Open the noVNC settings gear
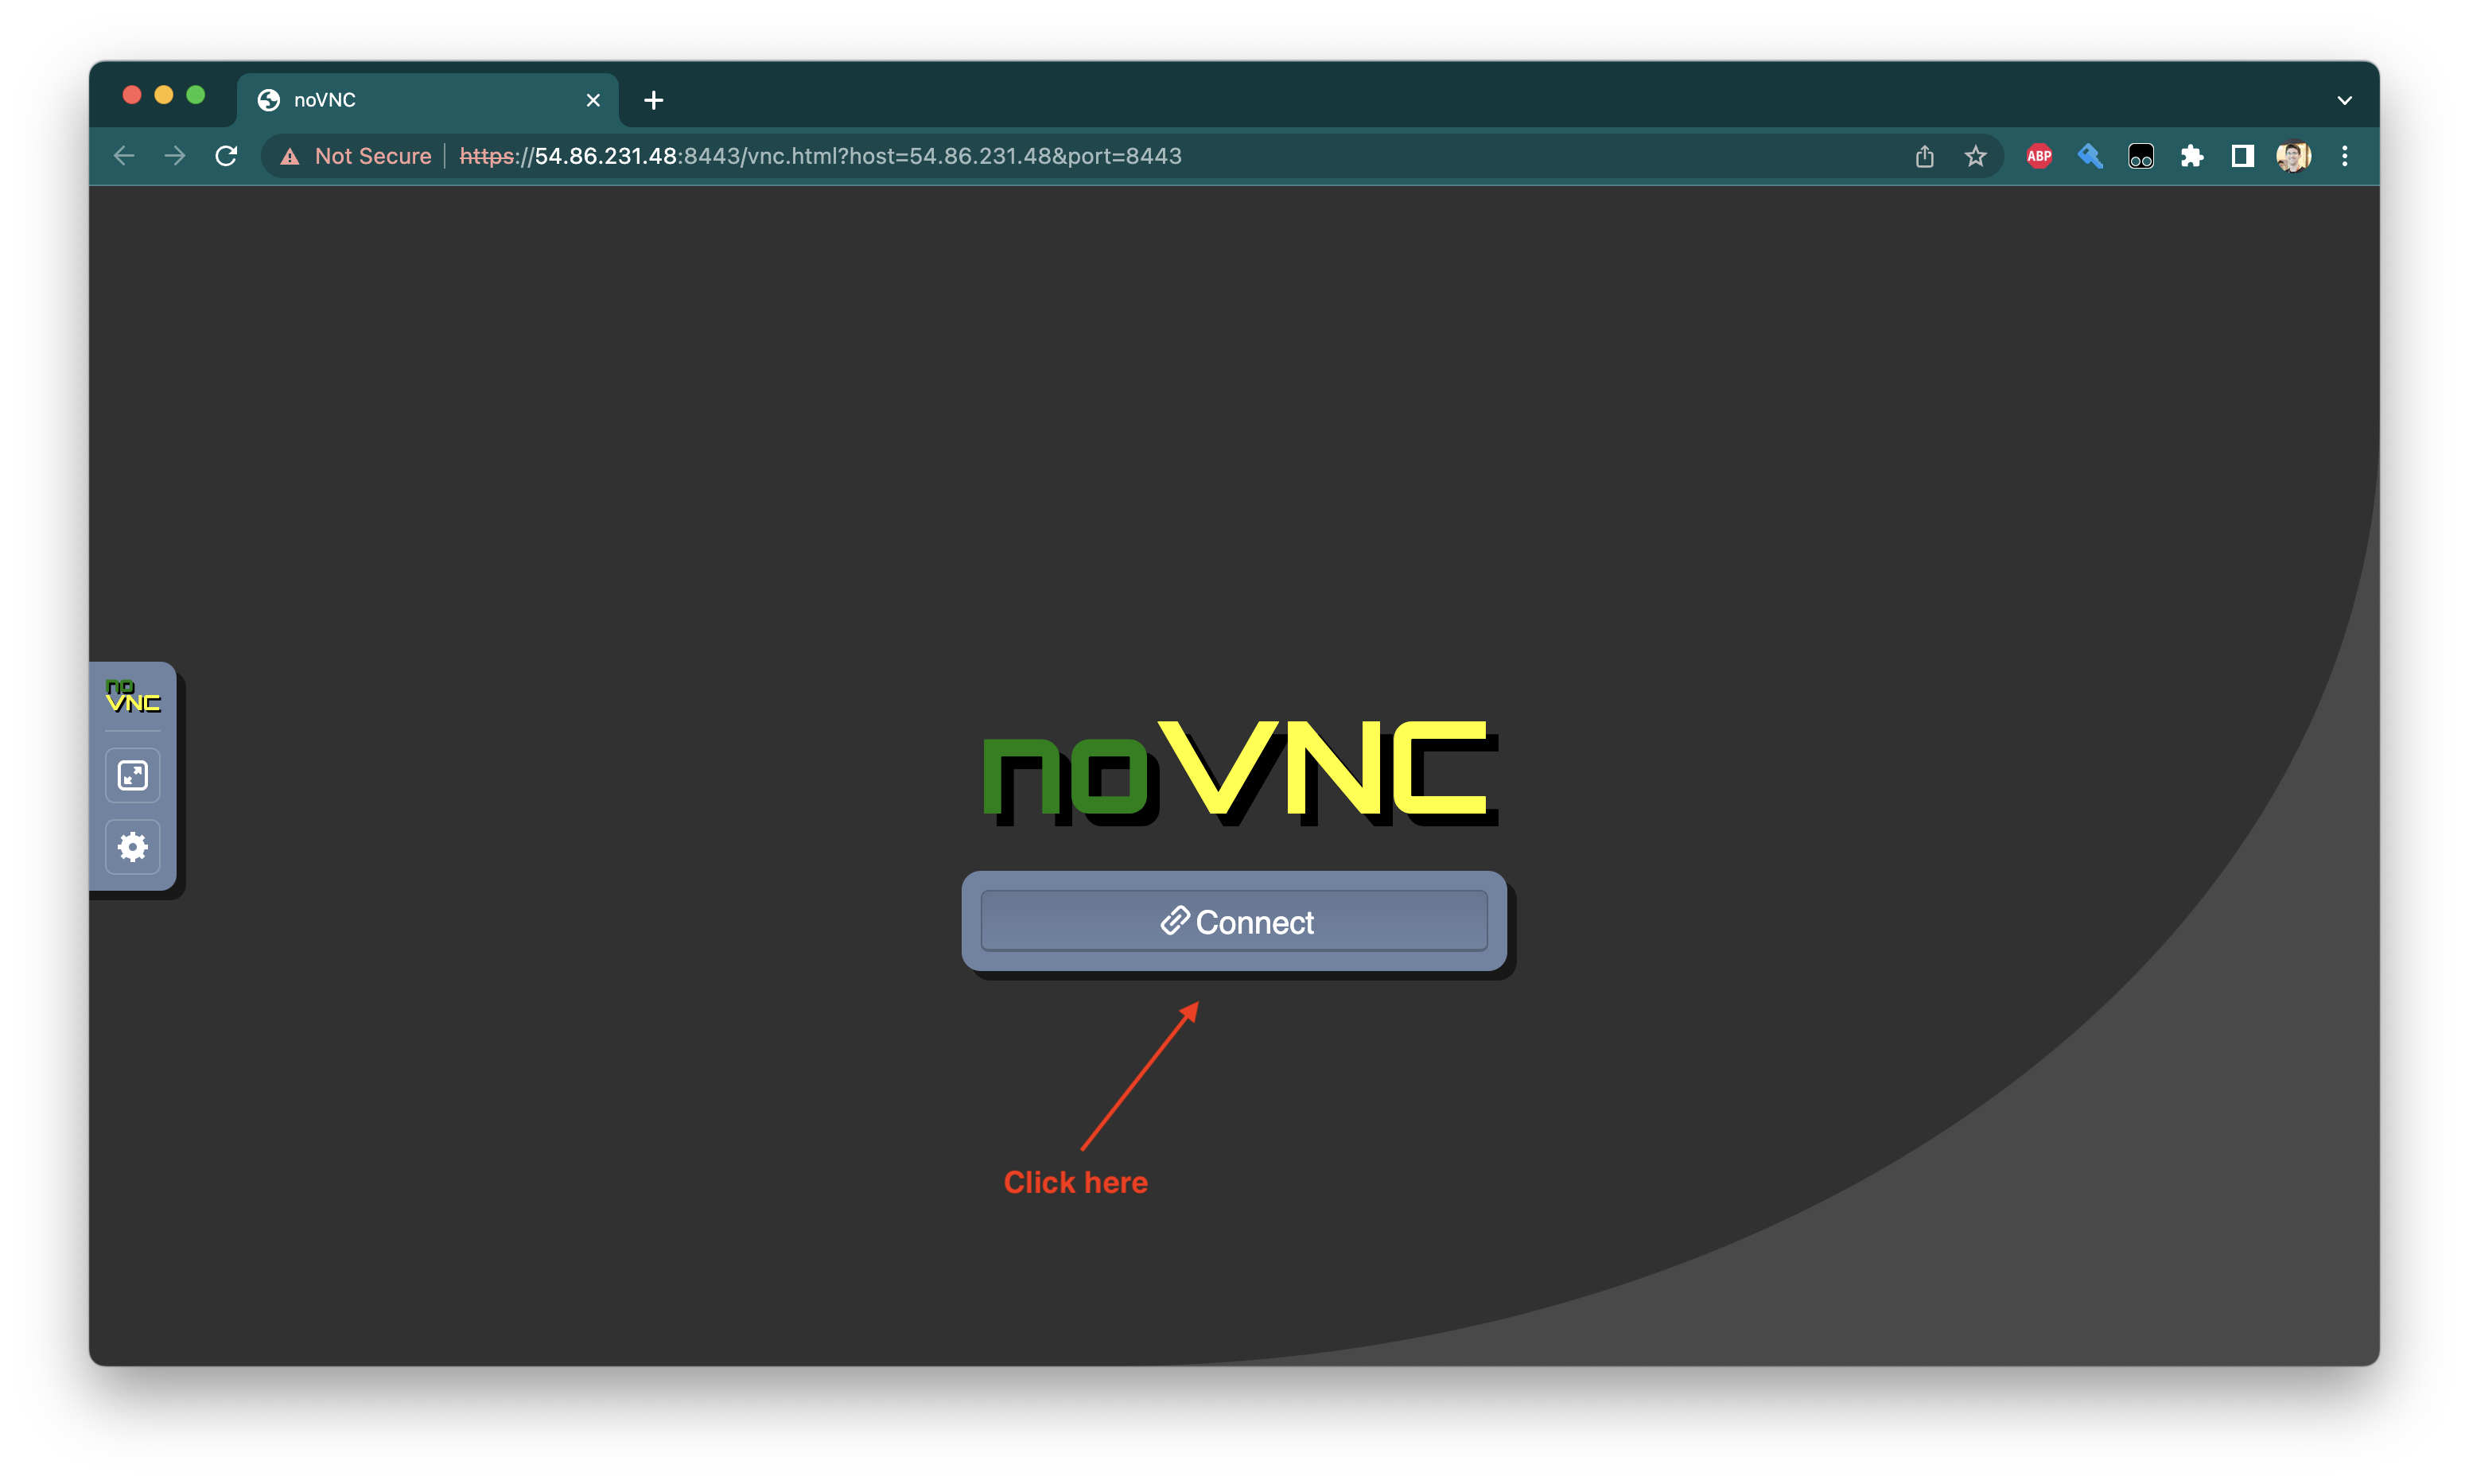Image resolution: width=2469 pixels, height=1484 pixels. pos(133,847)
